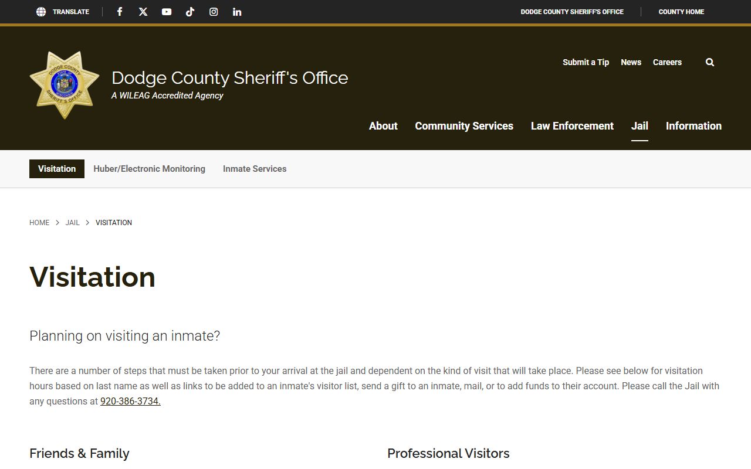This screenshot has width=751, height=469.
Task: Open the Law Enforcement menu
Action: 572,126
